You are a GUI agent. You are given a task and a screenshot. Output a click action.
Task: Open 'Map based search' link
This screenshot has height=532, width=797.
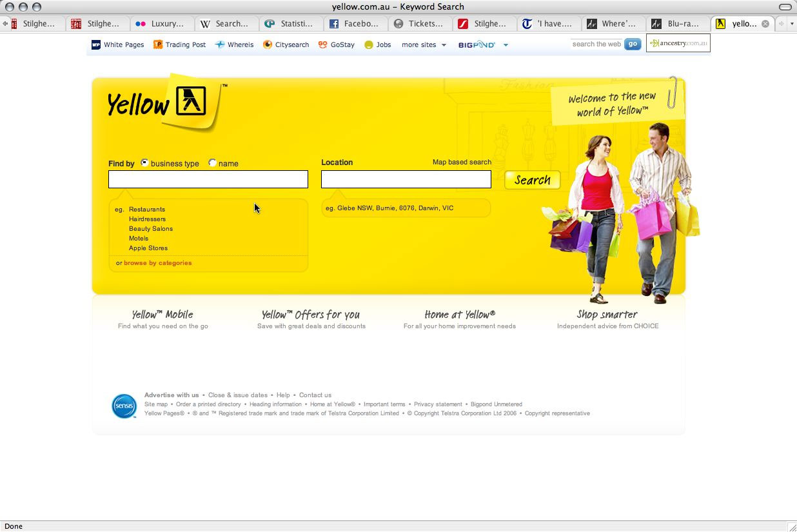(x=462, y=162)
